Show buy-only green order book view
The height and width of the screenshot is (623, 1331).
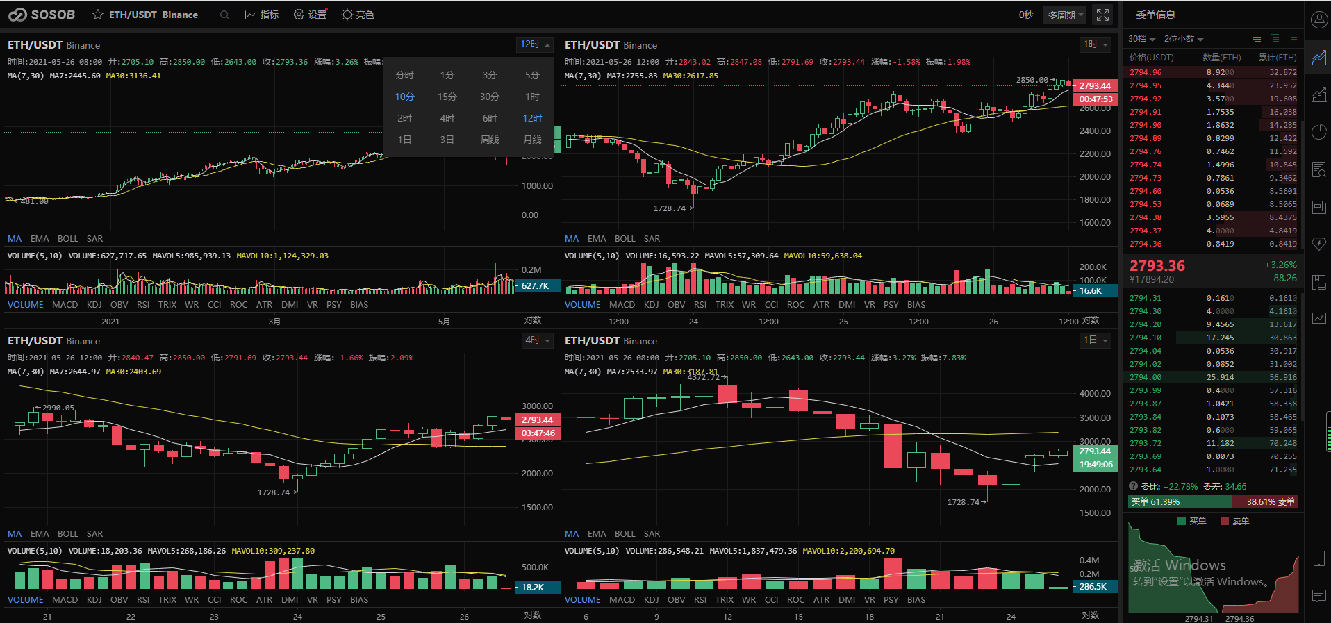1275,38
